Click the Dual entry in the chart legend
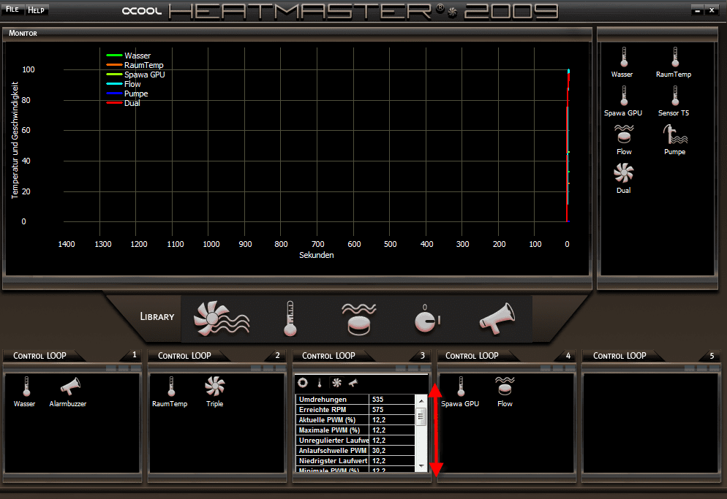The width and height of the screenshot is (727, 499). 124,103
